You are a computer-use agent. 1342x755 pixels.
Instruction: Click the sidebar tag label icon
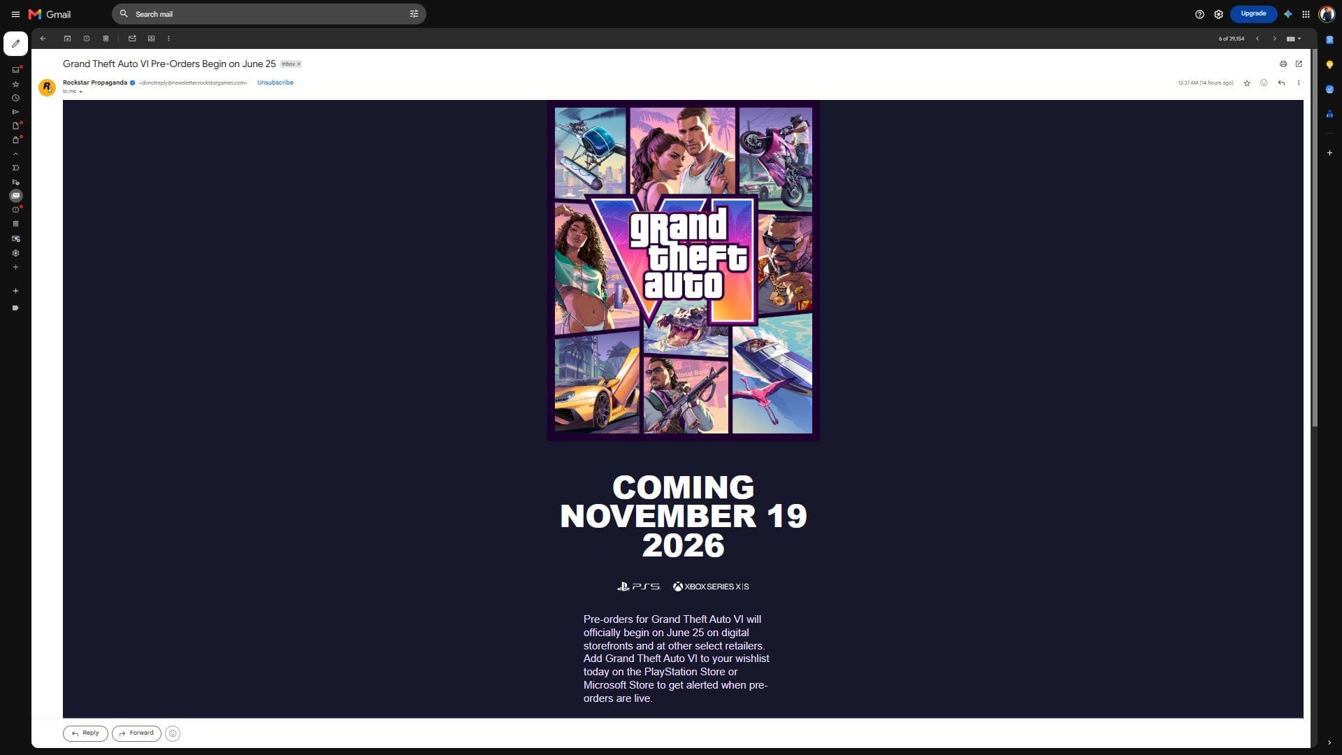[15, 308]
